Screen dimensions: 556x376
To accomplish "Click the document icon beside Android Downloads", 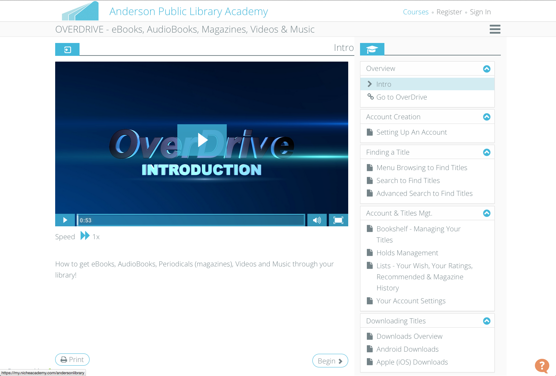I will click(370, 349).
